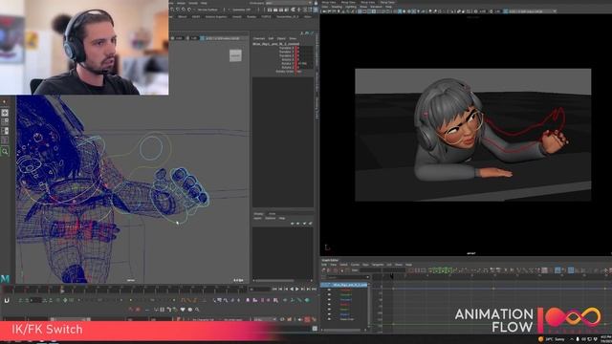
Task: Step back one frame in the timeline
Action: click(280, 289)
